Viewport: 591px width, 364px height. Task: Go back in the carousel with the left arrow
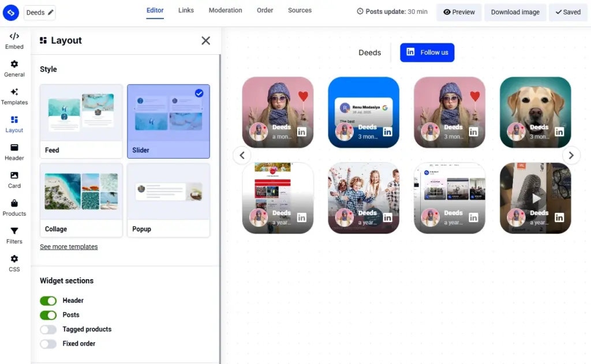[x=242, y=155]
